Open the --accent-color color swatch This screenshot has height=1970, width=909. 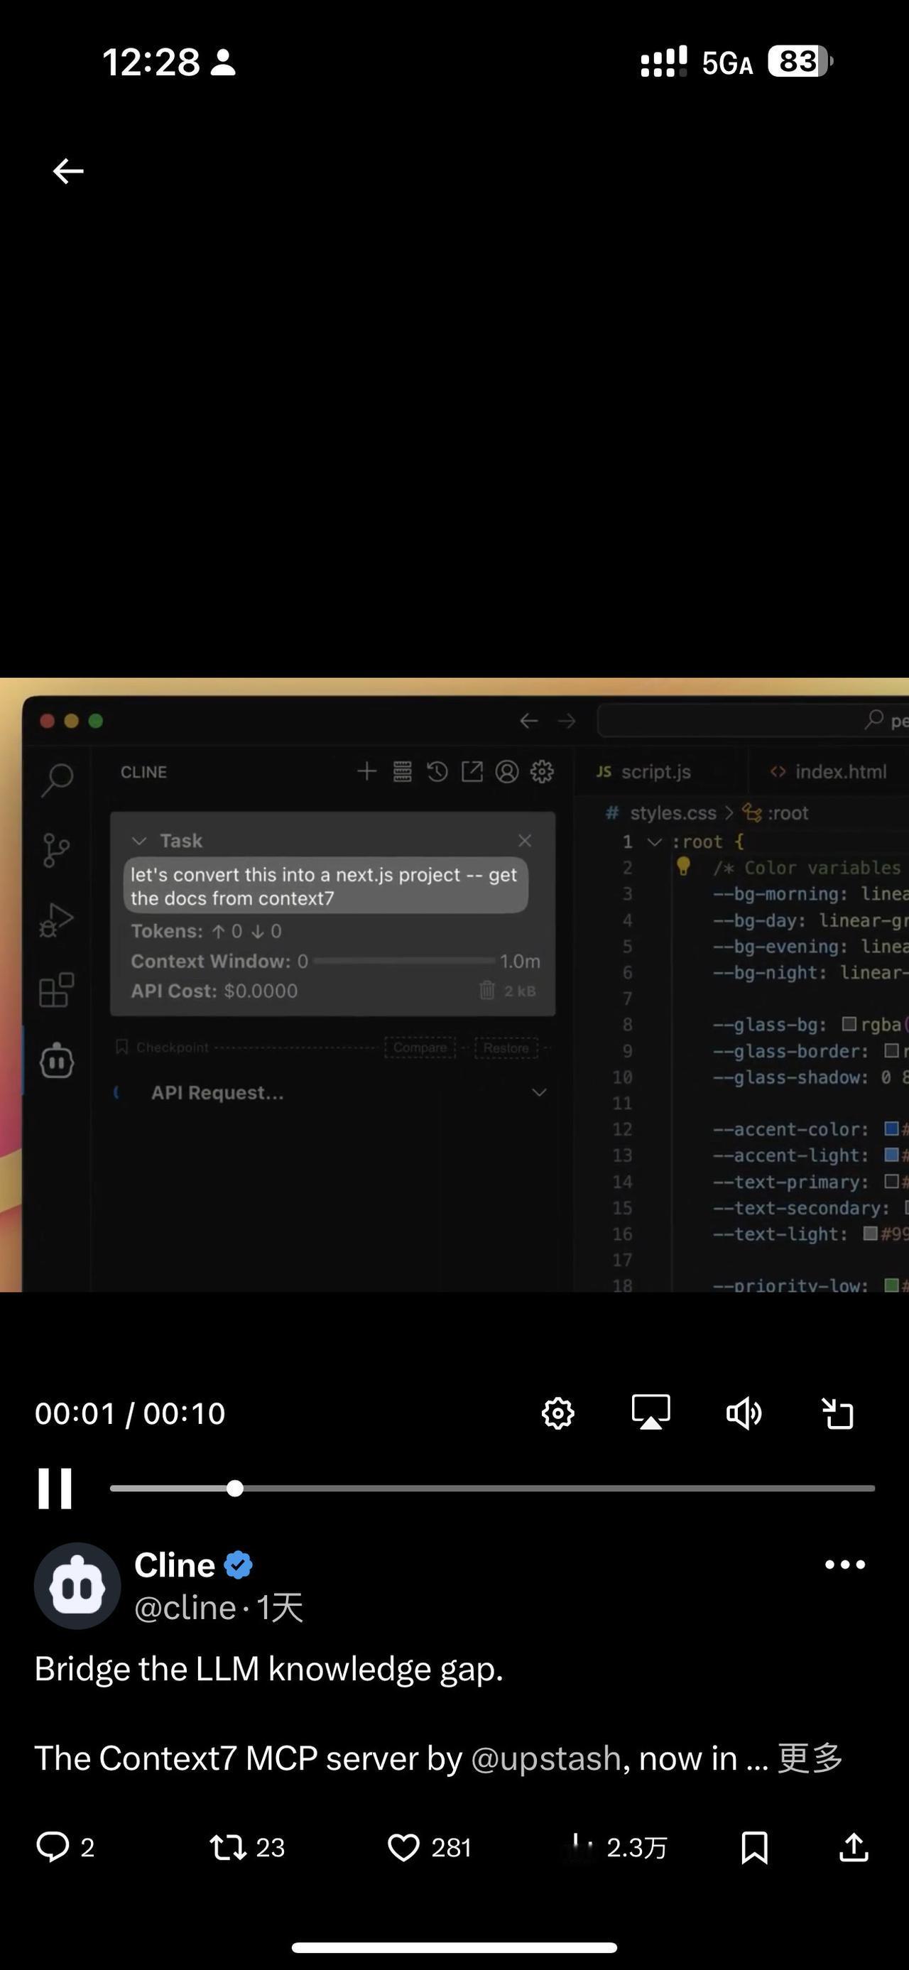coord(891,1128)
